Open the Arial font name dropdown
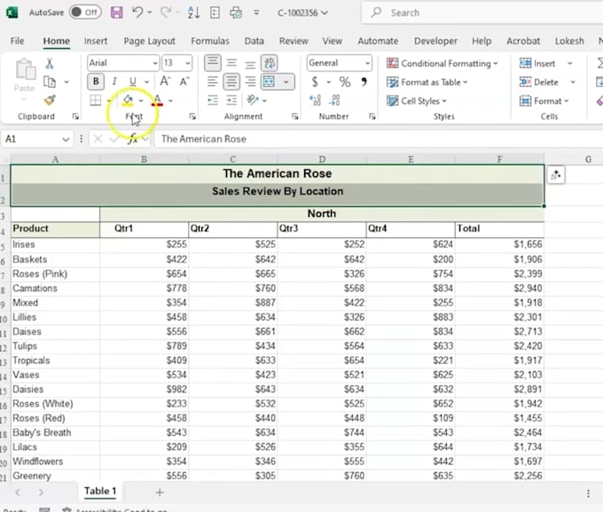 (x=154, y=63)
